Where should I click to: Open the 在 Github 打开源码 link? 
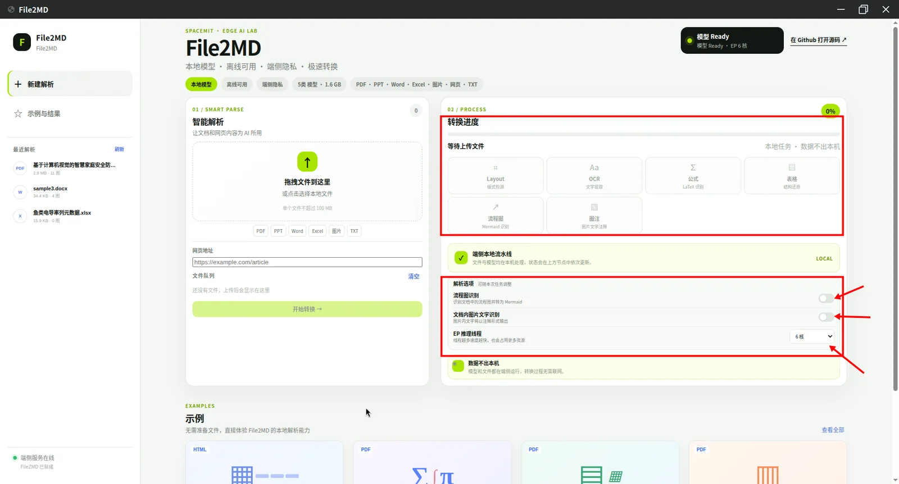pyautogui.click(x=819, y=40)
